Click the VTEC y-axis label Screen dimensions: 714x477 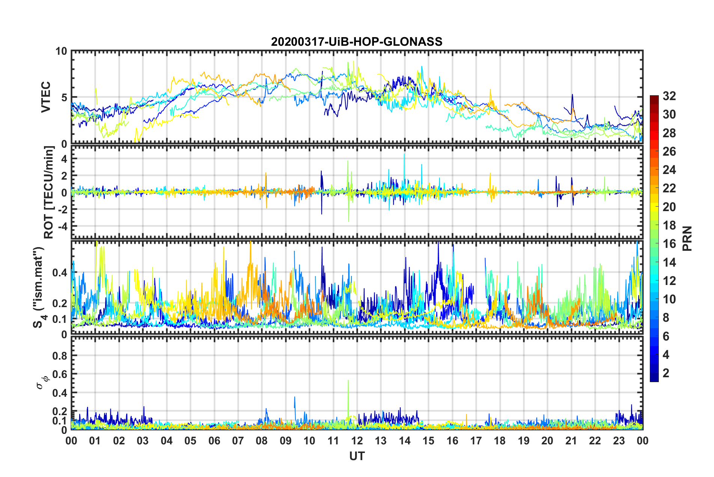point(46,97)
